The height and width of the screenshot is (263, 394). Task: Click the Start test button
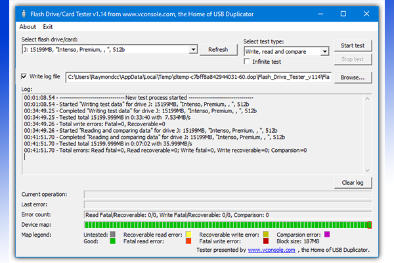(353, 46)
